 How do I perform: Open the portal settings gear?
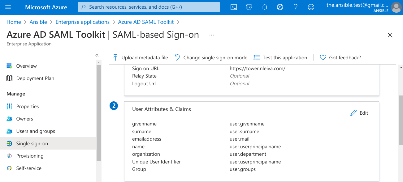pyautogui.click(x=280, y=7)
